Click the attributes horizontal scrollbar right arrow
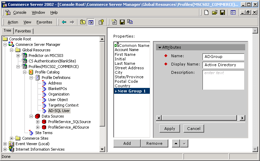Viewport: 260px width, 161px height. coord(242,118)
